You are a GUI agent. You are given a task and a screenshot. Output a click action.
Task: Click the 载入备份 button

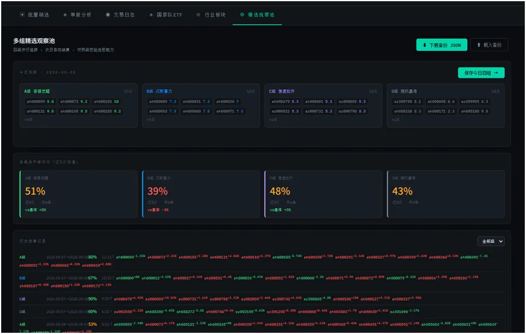click(x=489, y=45)
